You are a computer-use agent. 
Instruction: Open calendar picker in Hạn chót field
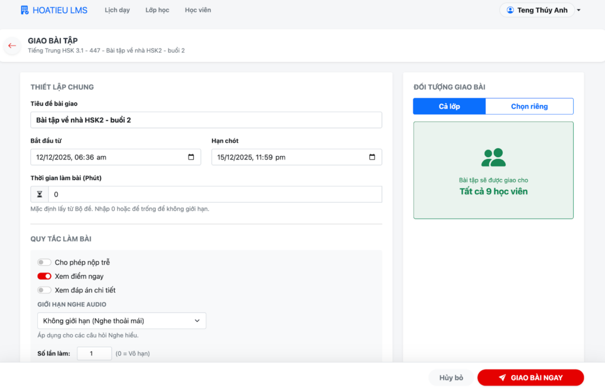tap(372, 158)
